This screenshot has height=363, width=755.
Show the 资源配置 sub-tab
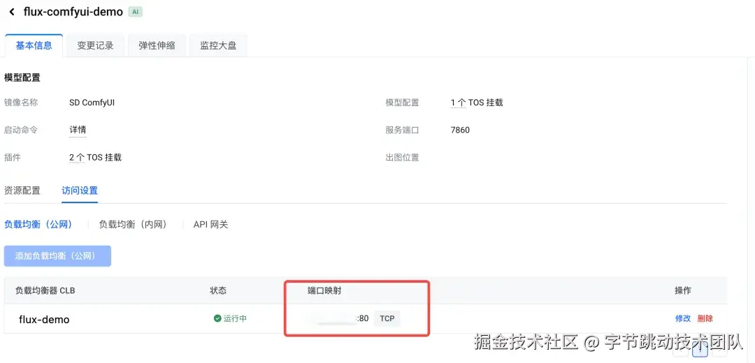click(22, 191)
